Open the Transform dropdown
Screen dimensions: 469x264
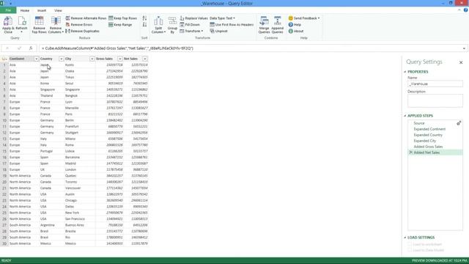[191, 31]
